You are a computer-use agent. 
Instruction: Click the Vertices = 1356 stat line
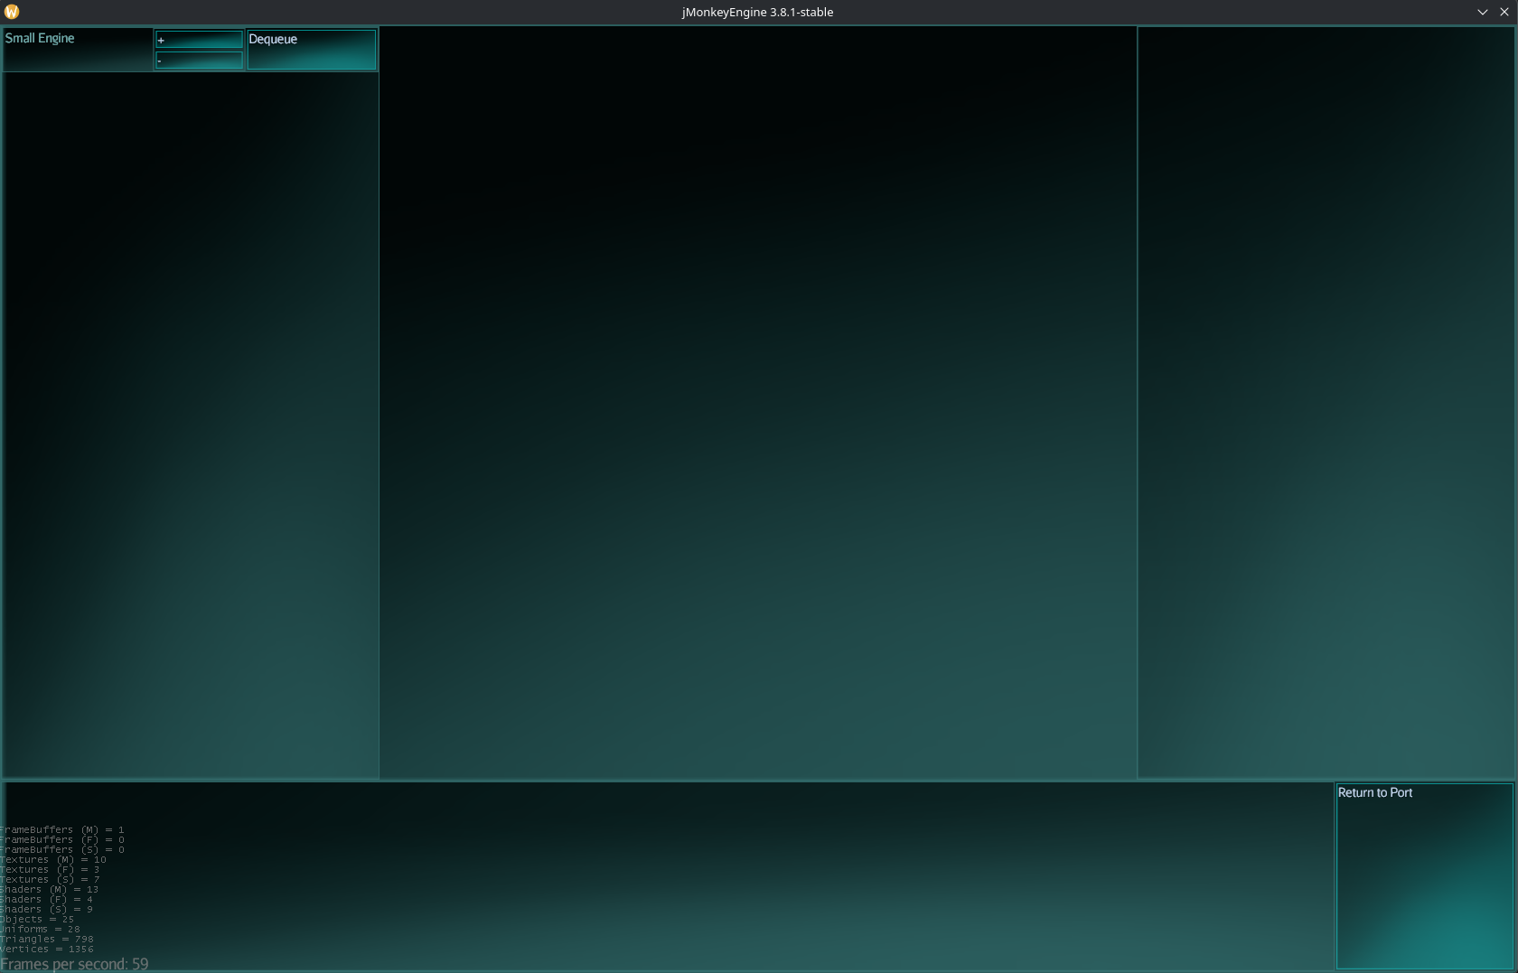[x=47, y=950]
